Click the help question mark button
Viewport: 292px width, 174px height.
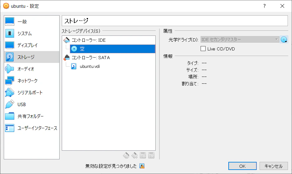(264, 6)
